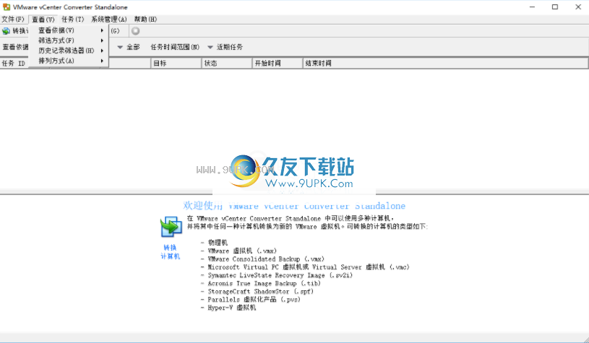This screenshot has height=343, width=589.
Task: Sort by 开始时间 column header
Action: click(x=278, y=64)
